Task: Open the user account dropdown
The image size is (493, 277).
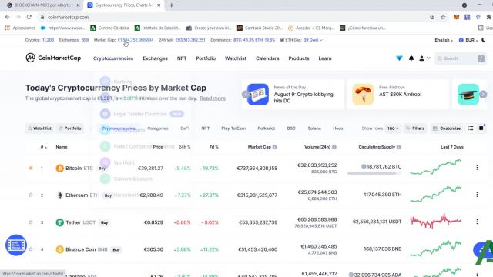Action: tap(424, 58)
